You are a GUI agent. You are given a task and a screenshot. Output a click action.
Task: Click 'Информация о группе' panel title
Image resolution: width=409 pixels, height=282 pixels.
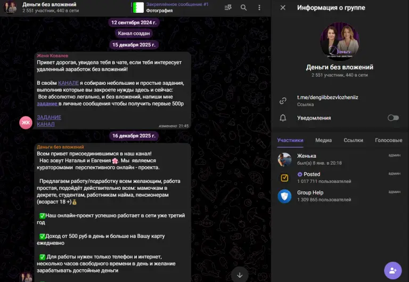click(331, 7)
